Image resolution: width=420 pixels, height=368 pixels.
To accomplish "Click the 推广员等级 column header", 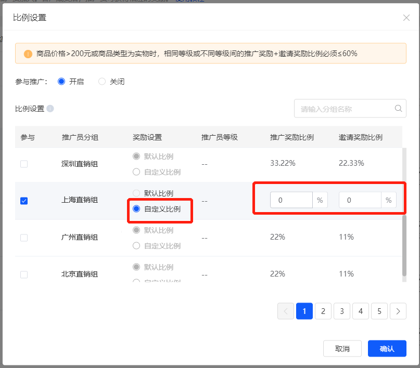I will [x=220, y=137].
